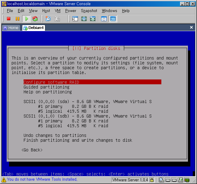
Task: Close the current tab with X
Action: 191,27
